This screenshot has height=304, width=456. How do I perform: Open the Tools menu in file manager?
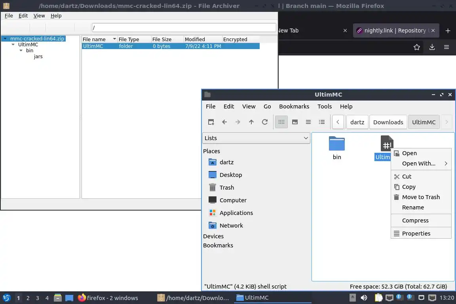[325, 106]
